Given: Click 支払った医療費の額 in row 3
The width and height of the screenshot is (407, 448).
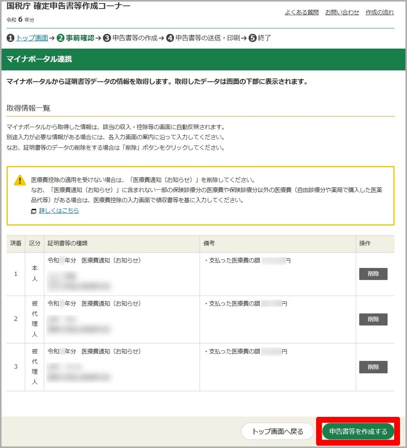Looking at the screenshot, I should point(235,351).
